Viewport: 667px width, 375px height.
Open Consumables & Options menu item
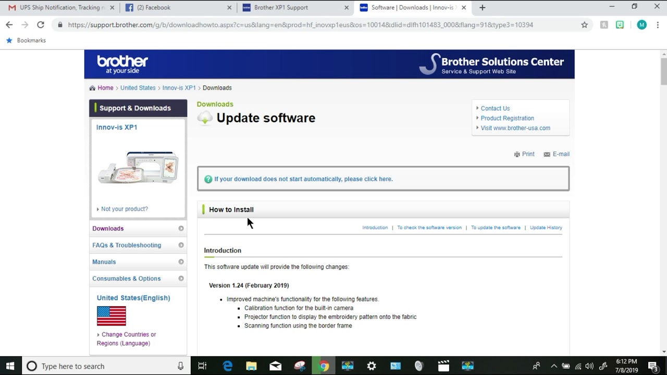tap(127, 279)
